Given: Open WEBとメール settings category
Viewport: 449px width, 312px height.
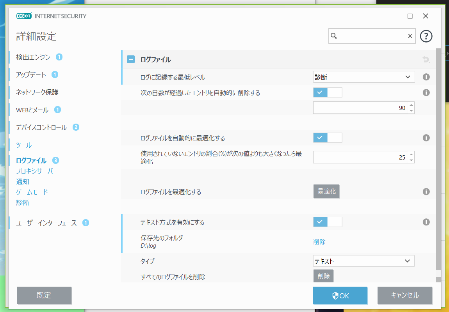Looking at the screenshot, I should 32,110.
